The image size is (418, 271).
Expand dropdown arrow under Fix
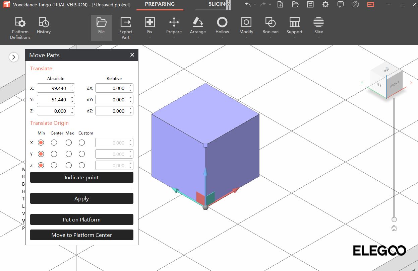(150, 37)
